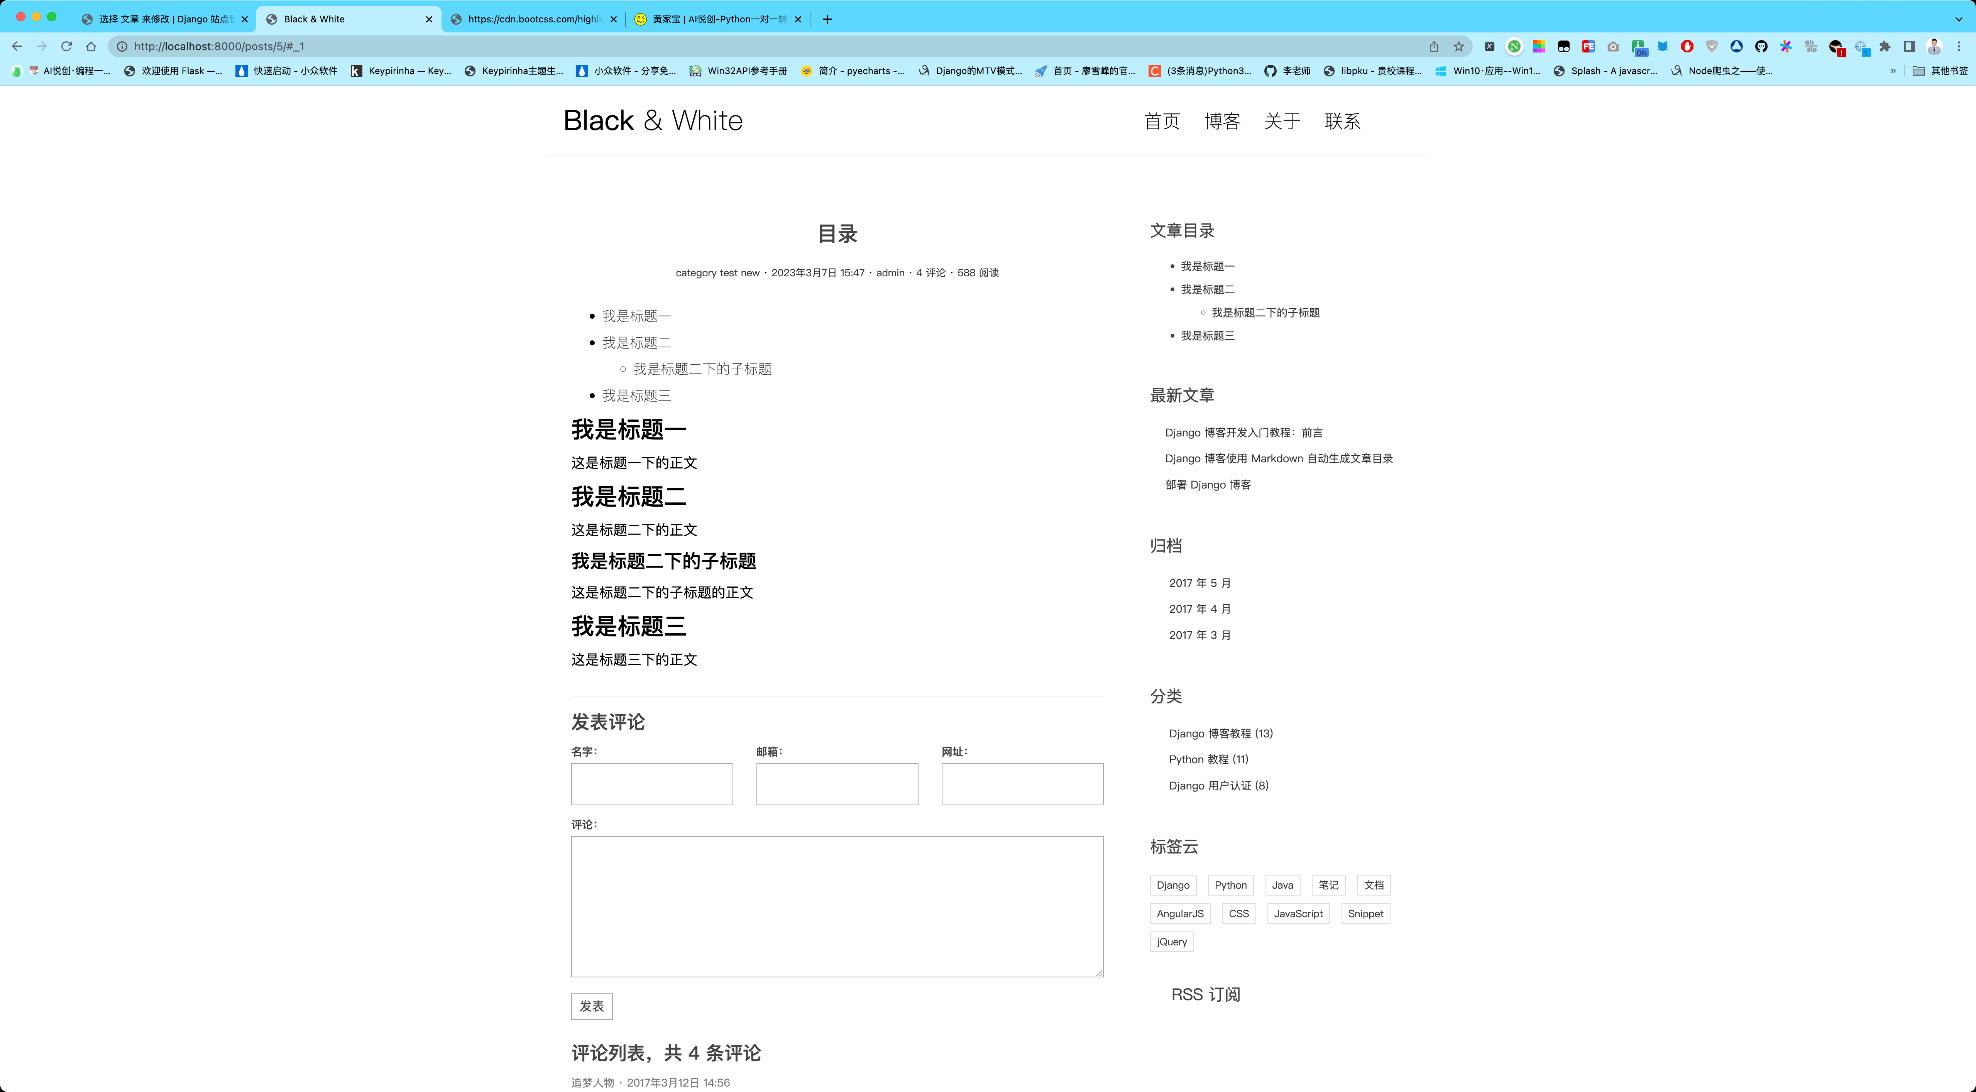Select the JavaScript tag in 标签云
This screenshot has height=1092, width=1976.
pyautogui.click(x=1298, y=913)
